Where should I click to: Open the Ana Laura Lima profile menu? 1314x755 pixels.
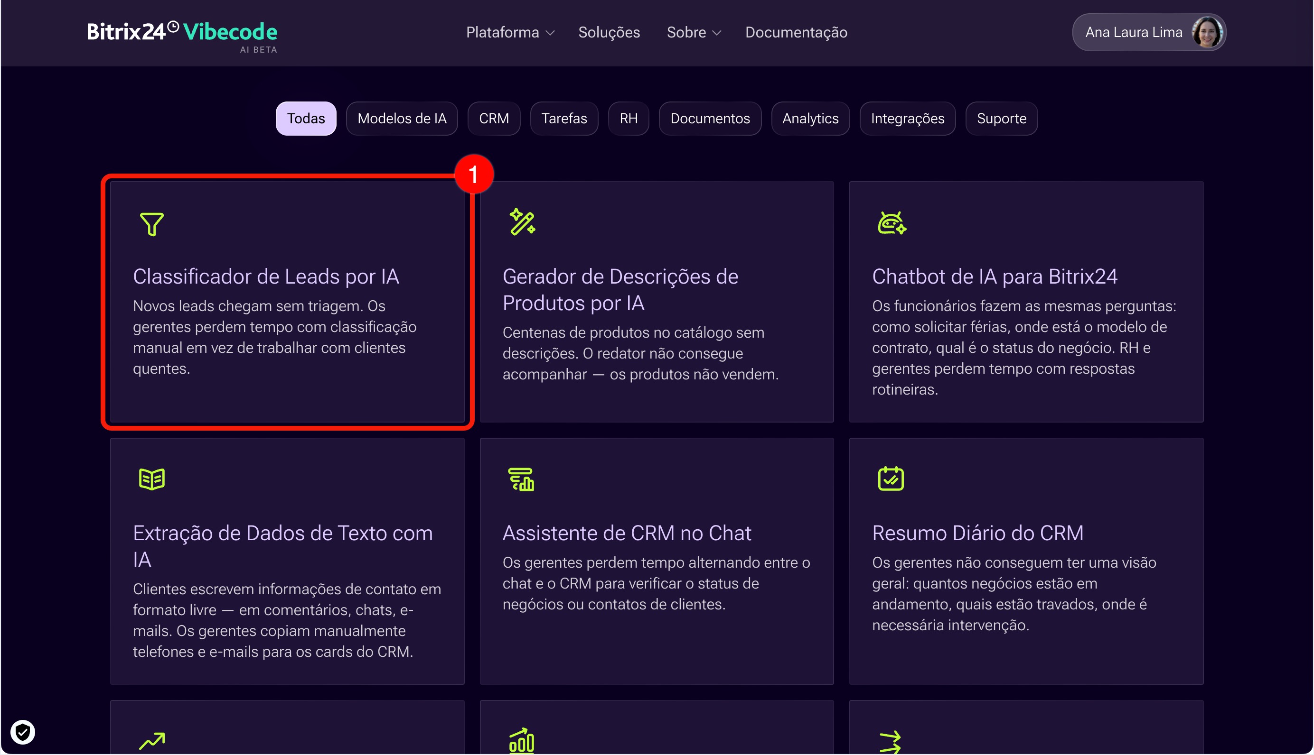(x=1149, y=32)
